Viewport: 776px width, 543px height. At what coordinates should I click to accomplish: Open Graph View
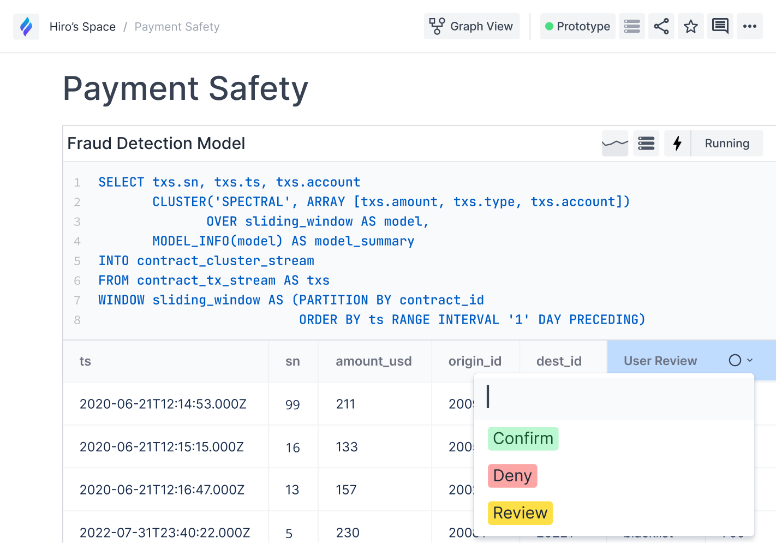[x=471, y=26]
